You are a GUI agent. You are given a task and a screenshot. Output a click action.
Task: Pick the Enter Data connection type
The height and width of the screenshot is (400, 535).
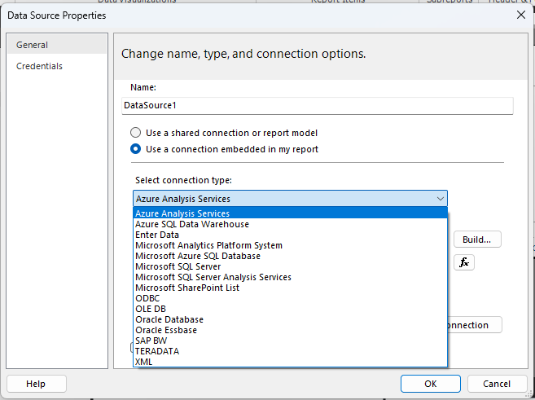290,235
